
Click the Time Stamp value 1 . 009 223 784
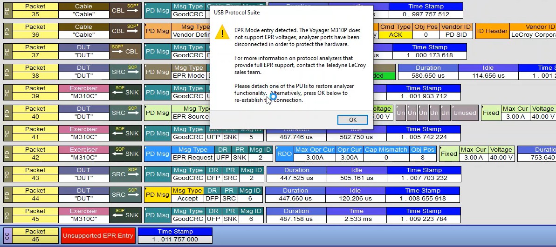pyautogui.click(x=423, y=219)
